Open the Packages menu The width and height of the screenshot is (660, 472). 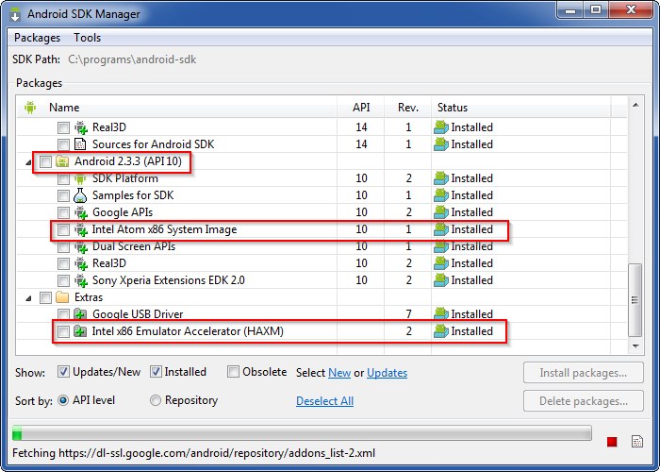(37, 38)
